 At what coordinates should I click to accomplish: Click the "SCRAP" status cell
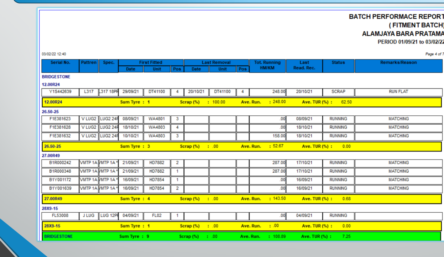pos(338,92)
